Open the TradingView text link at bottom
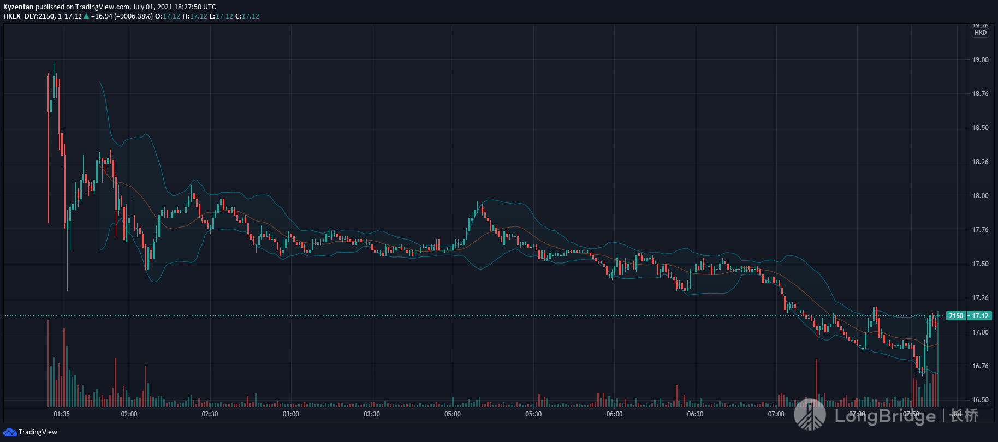The height and width of the screenshot is (442, 998). click(x=38, y=432)
